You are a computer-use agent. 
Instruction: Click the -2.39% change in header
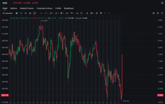point(35,3)
